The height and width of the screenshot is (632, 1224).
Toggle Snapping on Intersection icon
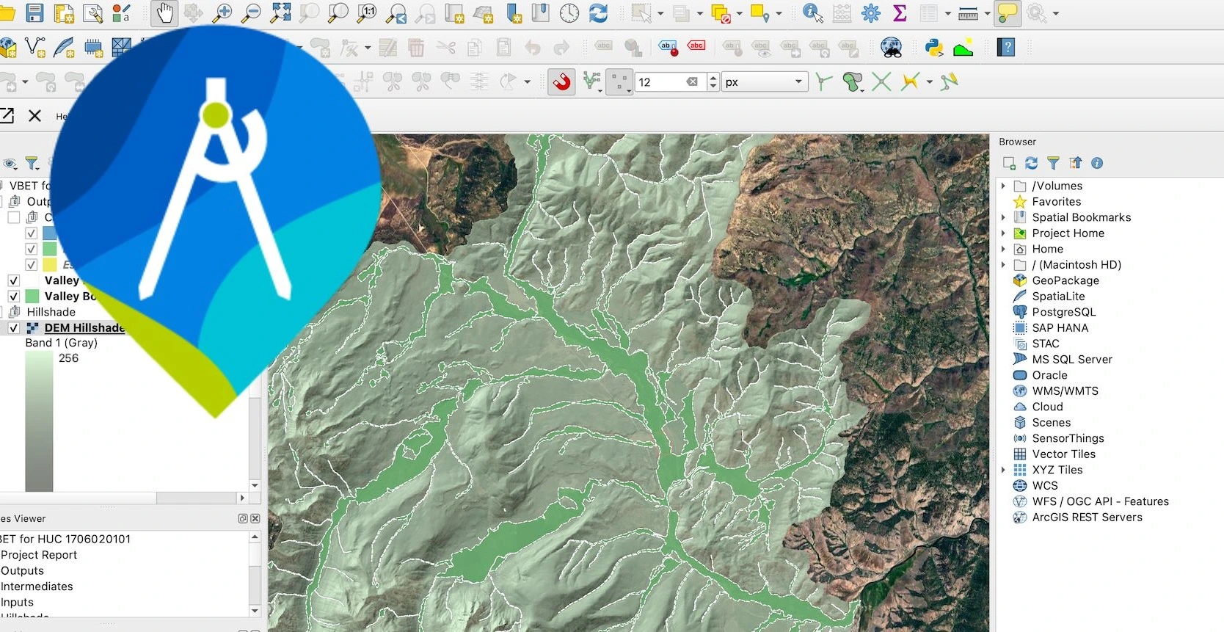(881, 81)
